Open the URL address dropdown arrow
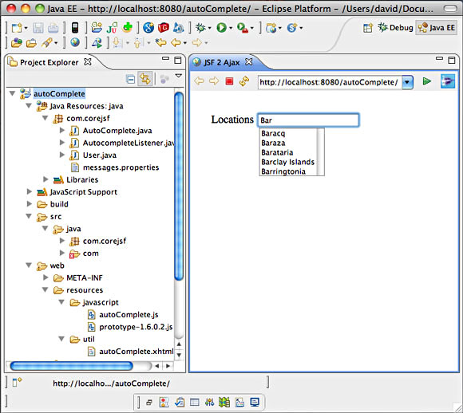This screenshot has width=463, height=413. pos(407,82)
